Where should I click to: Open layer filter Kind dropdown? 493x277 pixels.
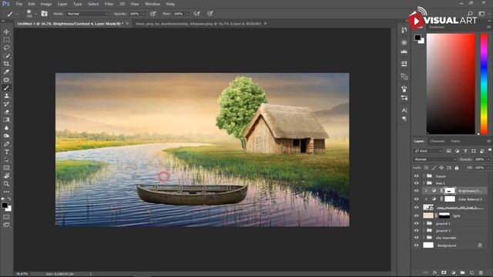[428, 151]
